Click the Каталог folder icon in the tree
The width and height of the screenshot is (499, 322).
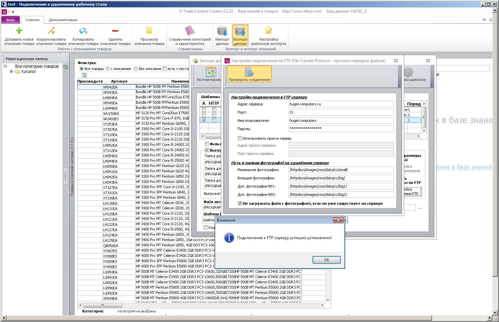[x=18, y=72]
